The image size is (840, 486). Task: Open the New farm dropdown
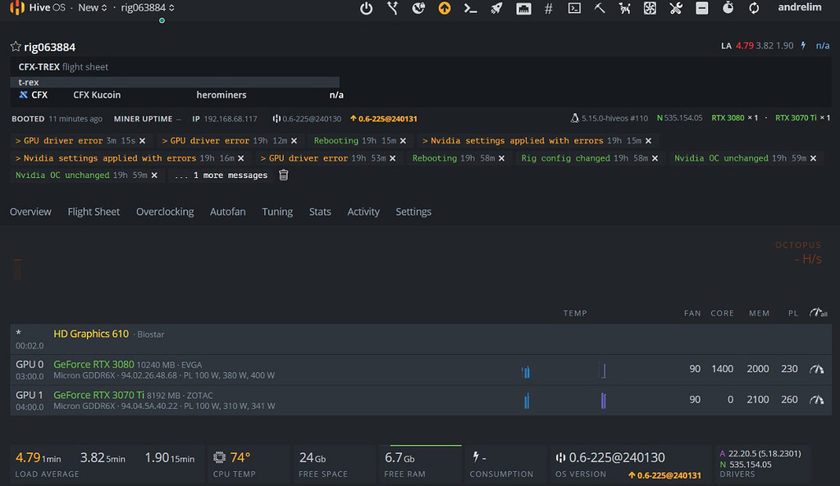coord(93,7)
